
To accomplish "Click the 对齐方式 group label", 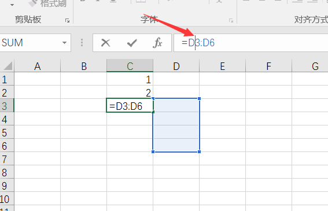I will (311, 20).
